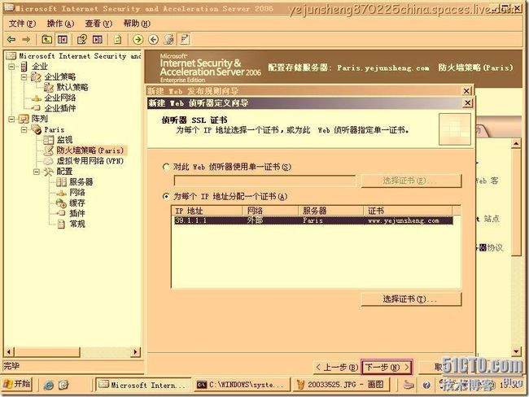This screenshot has height=397, width=529.
Task: Launch Internet Explorer from quick launch
Action: click(49, 385)
